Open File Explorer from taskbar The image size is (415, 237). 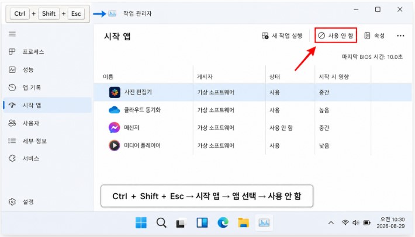pos(243,223)
